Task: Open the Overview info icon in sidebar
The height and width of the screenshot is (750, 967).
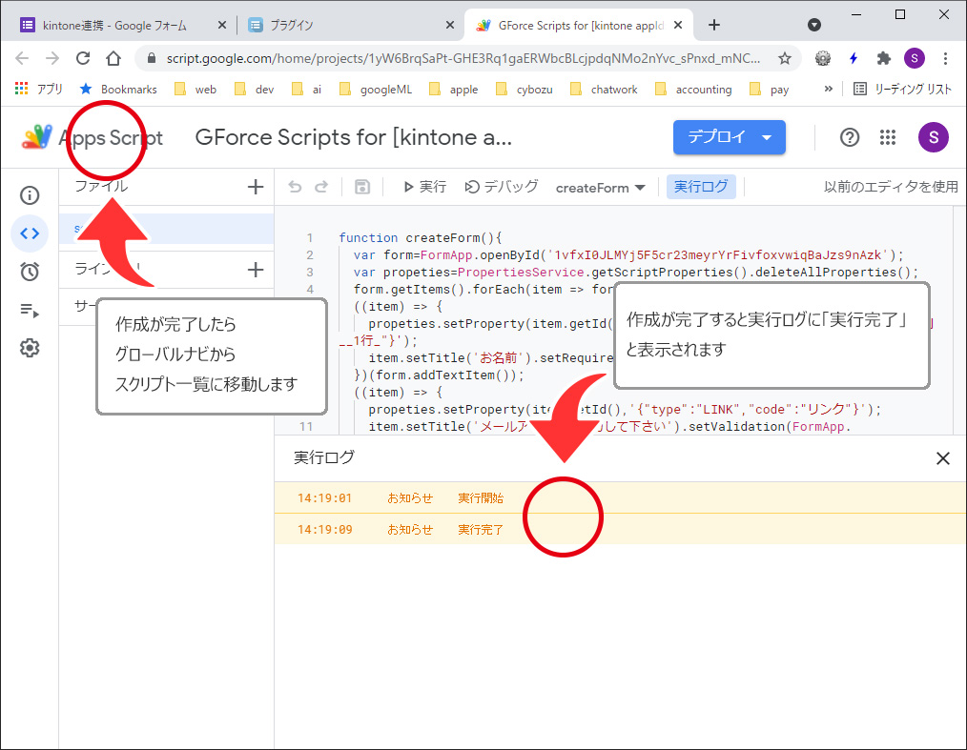Action: point(30,195)
